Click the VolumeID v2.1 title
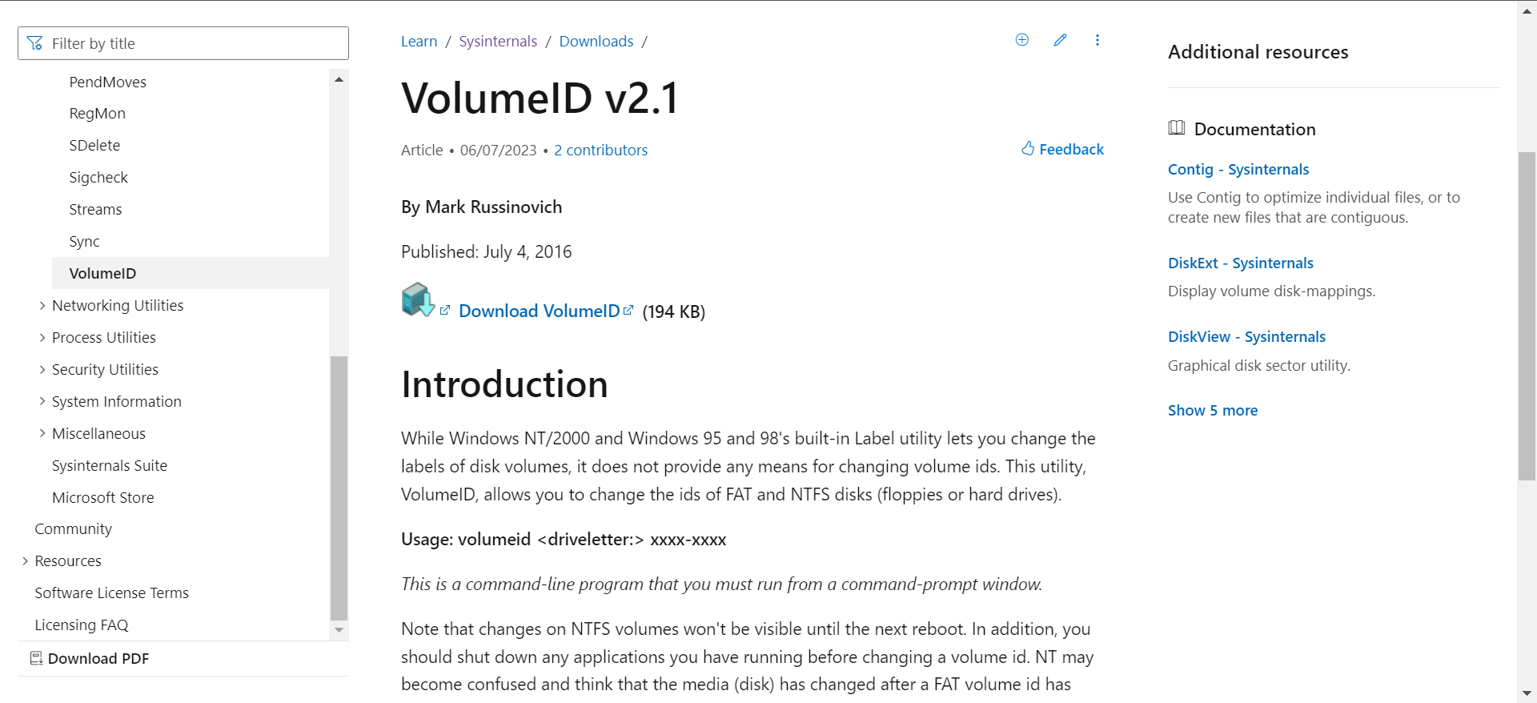Image resolution: width=1537 pixels, height=703 pixels. coord(540,98)
